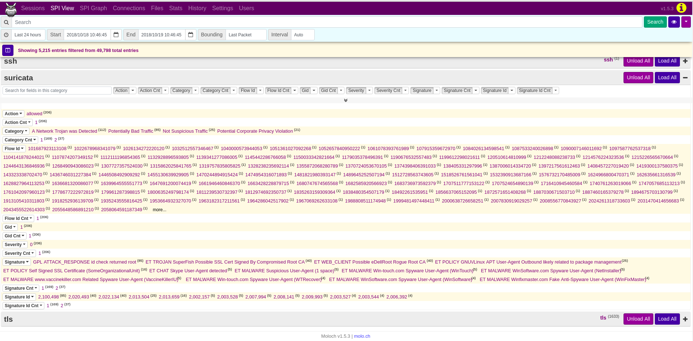Image resolution: width=693 pixels, height=341 pixels.
Task: Expand the tls category plus icon
Action: [x=685, y=319]
